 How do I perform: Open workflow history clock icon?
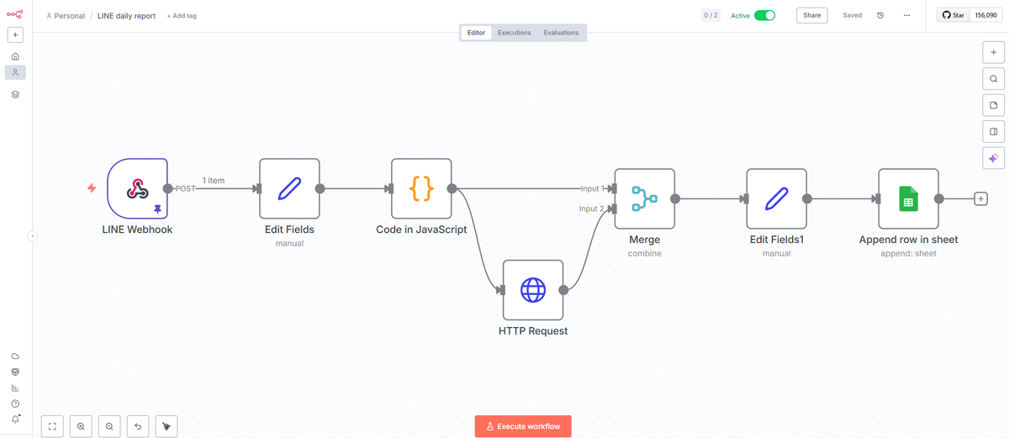[x=880, y=15]
